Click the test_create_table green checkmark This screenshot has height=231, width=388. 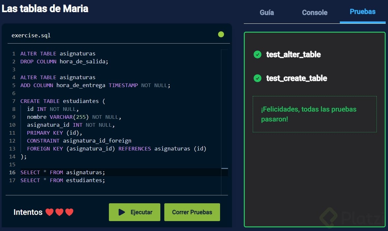point(257,78)
